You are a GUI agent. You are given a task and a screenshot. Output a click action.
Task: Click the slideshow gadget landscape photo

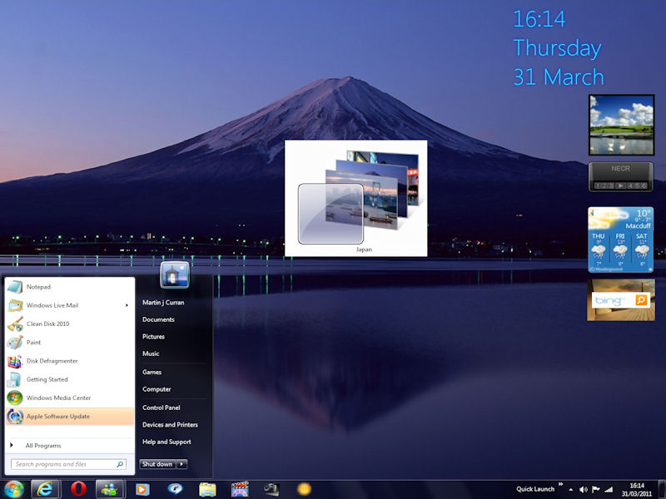621,125
